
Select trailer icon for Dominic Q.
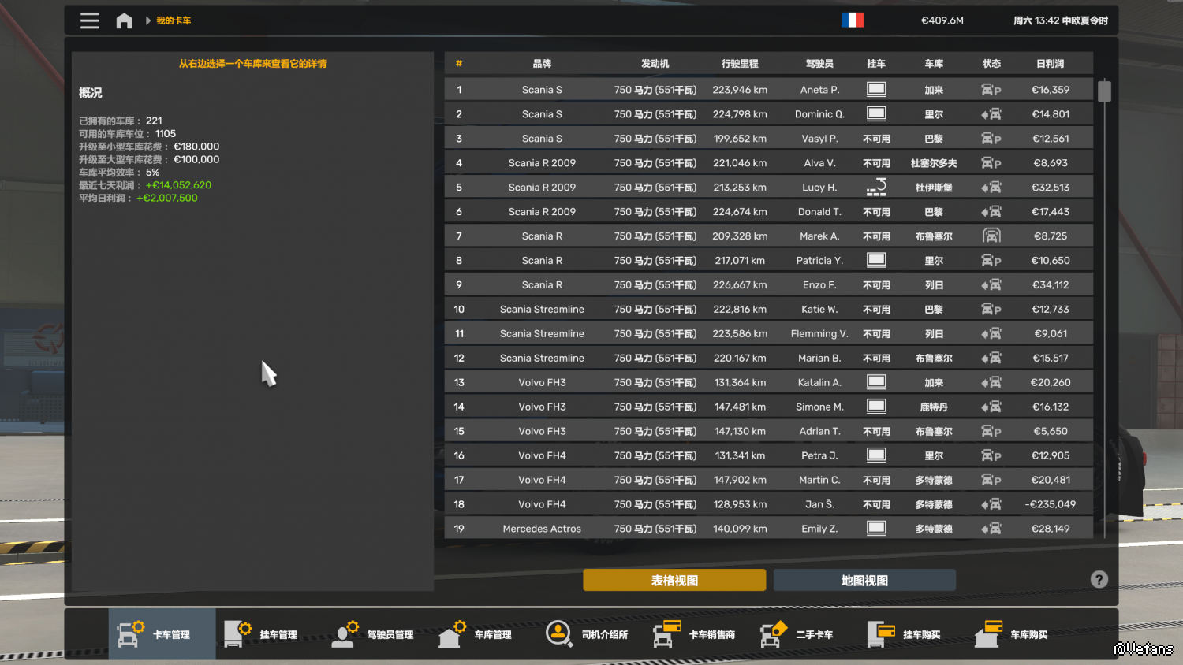[876, 113]
